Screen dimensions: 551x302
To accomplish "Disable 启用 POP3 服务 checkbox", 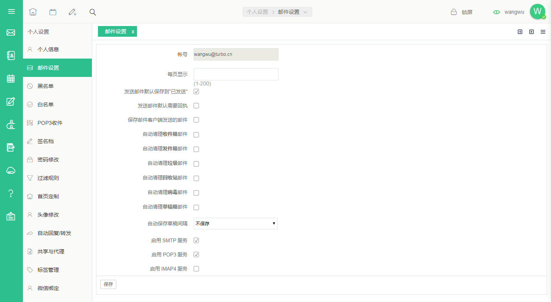I will [196, 255].
